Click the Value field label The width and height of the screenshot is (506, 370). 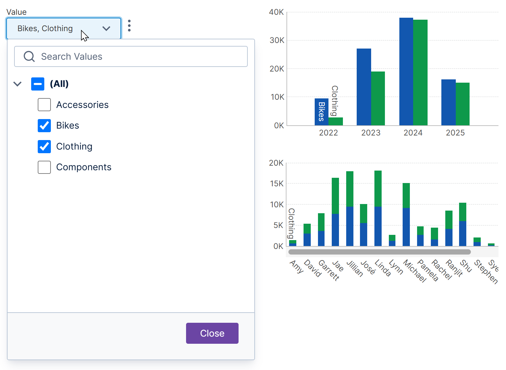[x=16, y=12]
